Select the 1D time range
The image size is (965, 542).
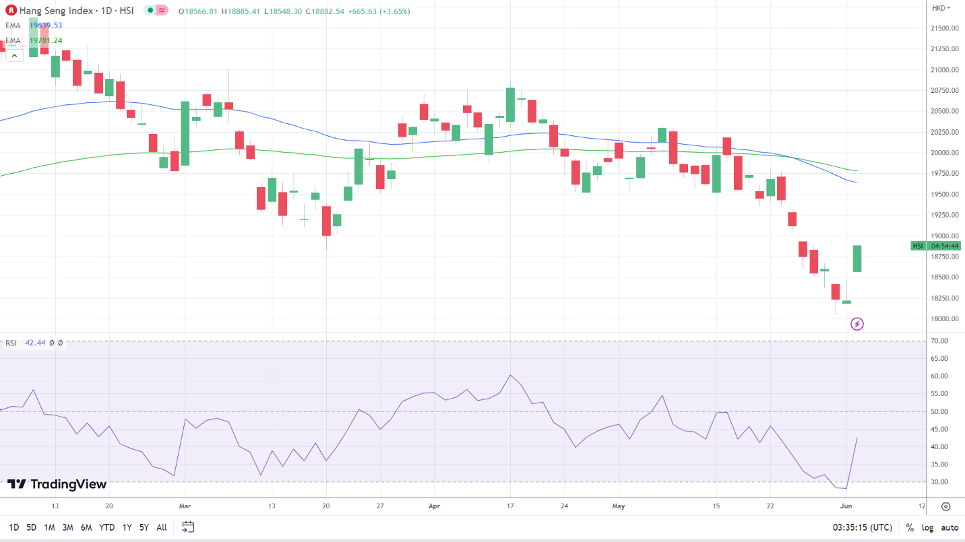click(x=13, y=527)
